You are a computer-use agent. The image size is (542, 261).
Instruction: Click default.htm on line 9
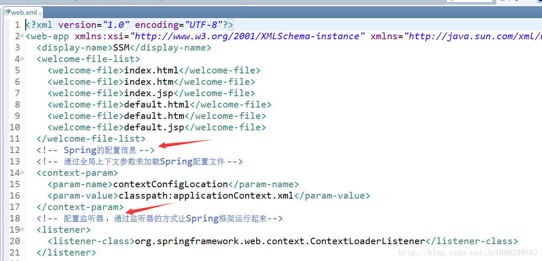point(154,116)
